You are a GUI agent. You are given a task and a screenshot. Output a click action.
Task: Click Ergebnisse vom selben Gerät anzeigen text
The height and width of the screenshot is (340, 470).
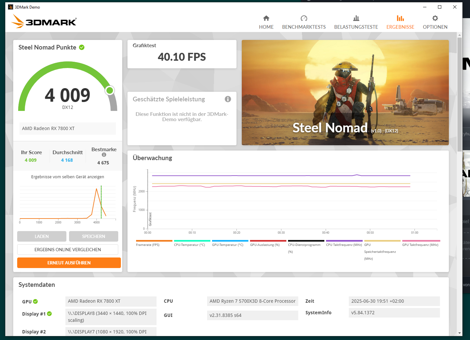pyautogui.click(x=68, y=177)
